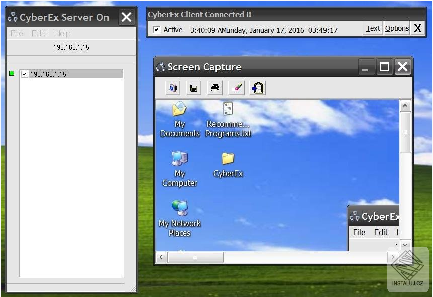Screen dimensions: 433x297
Task: Click the 03:49:17 time display
Action: [x=323, y=30]
